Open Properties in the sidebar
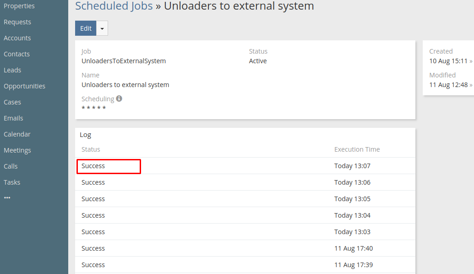 point(19,6)
